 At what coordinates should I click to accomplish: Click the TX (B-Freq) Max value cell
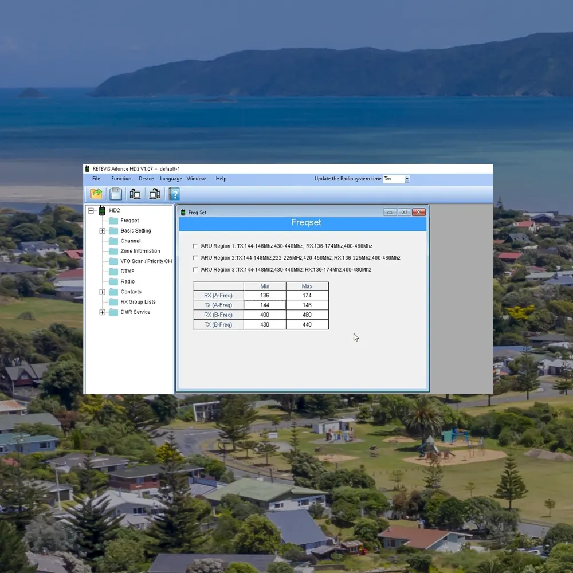(x=307, y=325)
